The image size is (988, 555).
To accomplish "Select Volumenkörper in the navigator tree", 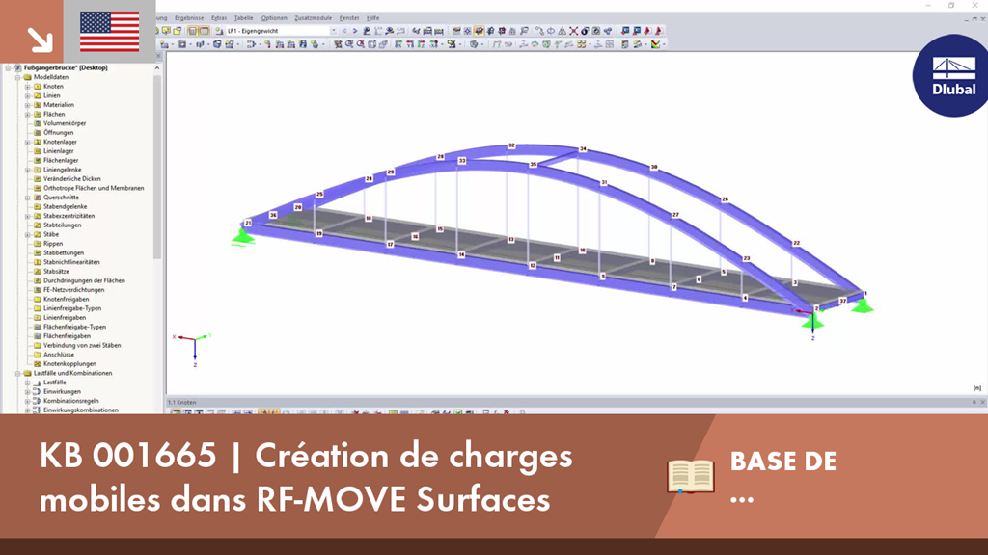I will coord(65,123).
